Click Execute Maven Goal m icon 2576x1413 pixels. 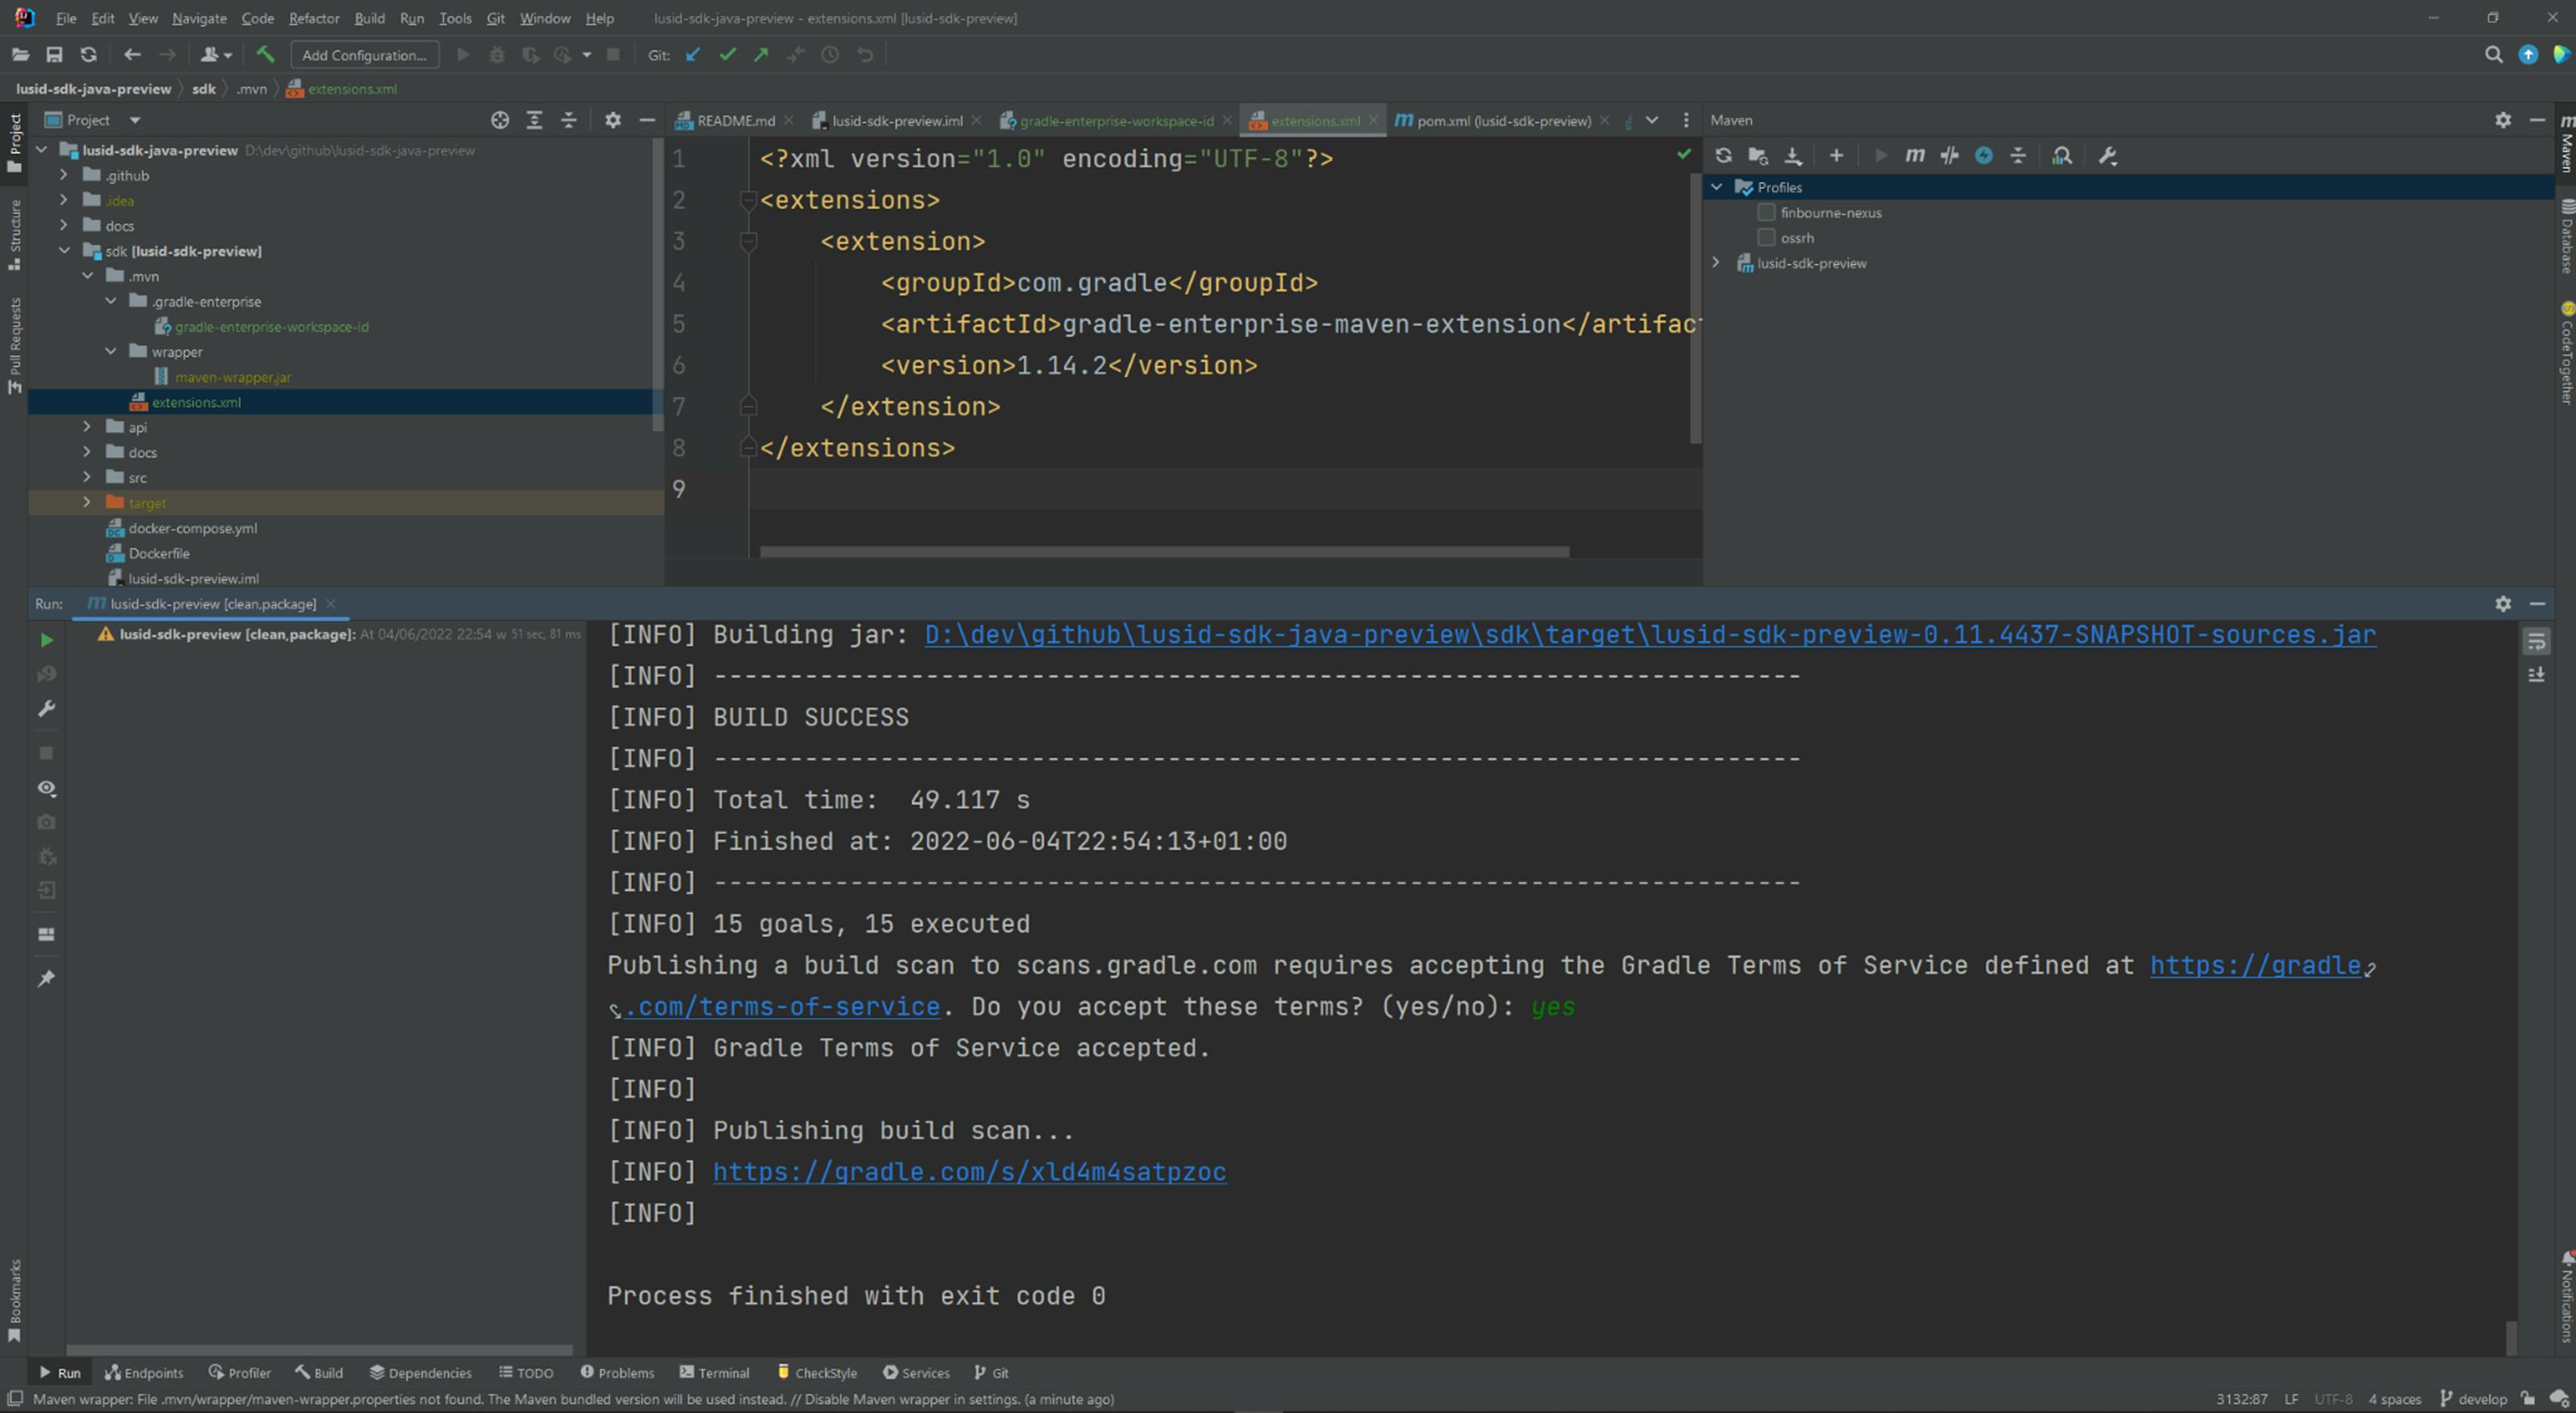pyautogui.click(x=1914, y=156)
